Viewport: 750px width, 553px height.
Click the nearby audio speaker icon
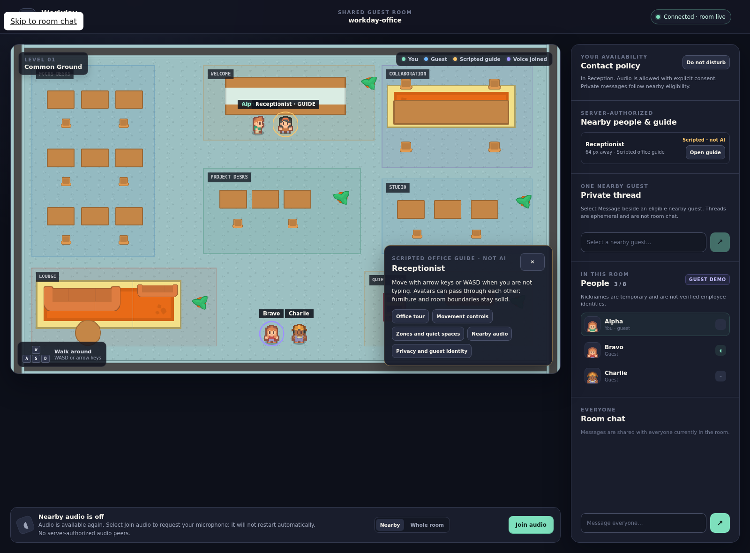(26, 525)
